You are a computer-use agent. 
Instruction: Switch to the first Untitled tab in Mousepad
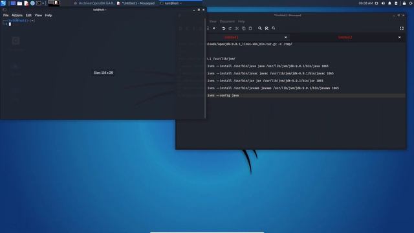tap(232, 38)
